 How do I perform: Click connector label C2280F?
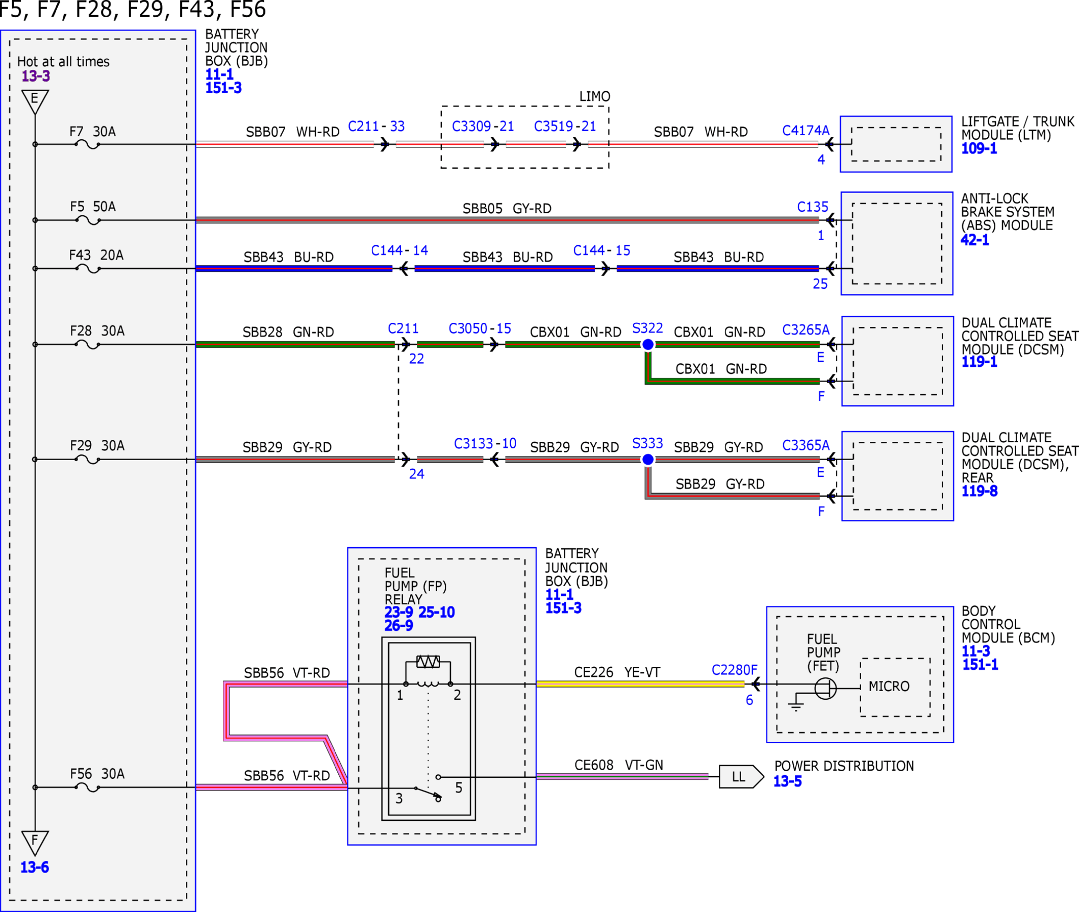click(x=734, y=670)
